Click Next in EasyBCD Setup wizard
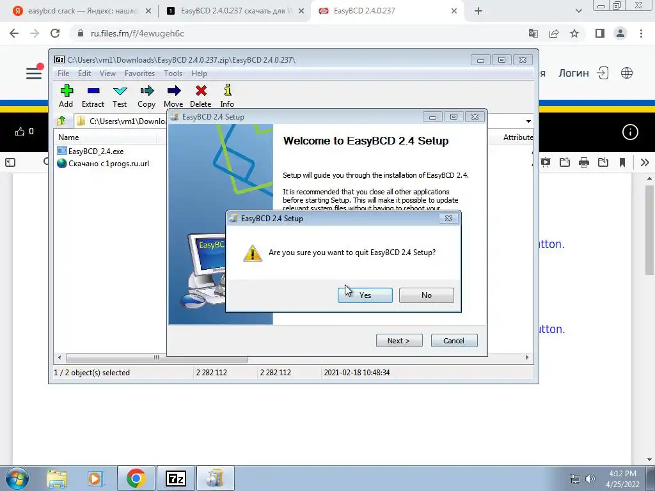This screenshot has height=491, width=655. tap(399, 341)
